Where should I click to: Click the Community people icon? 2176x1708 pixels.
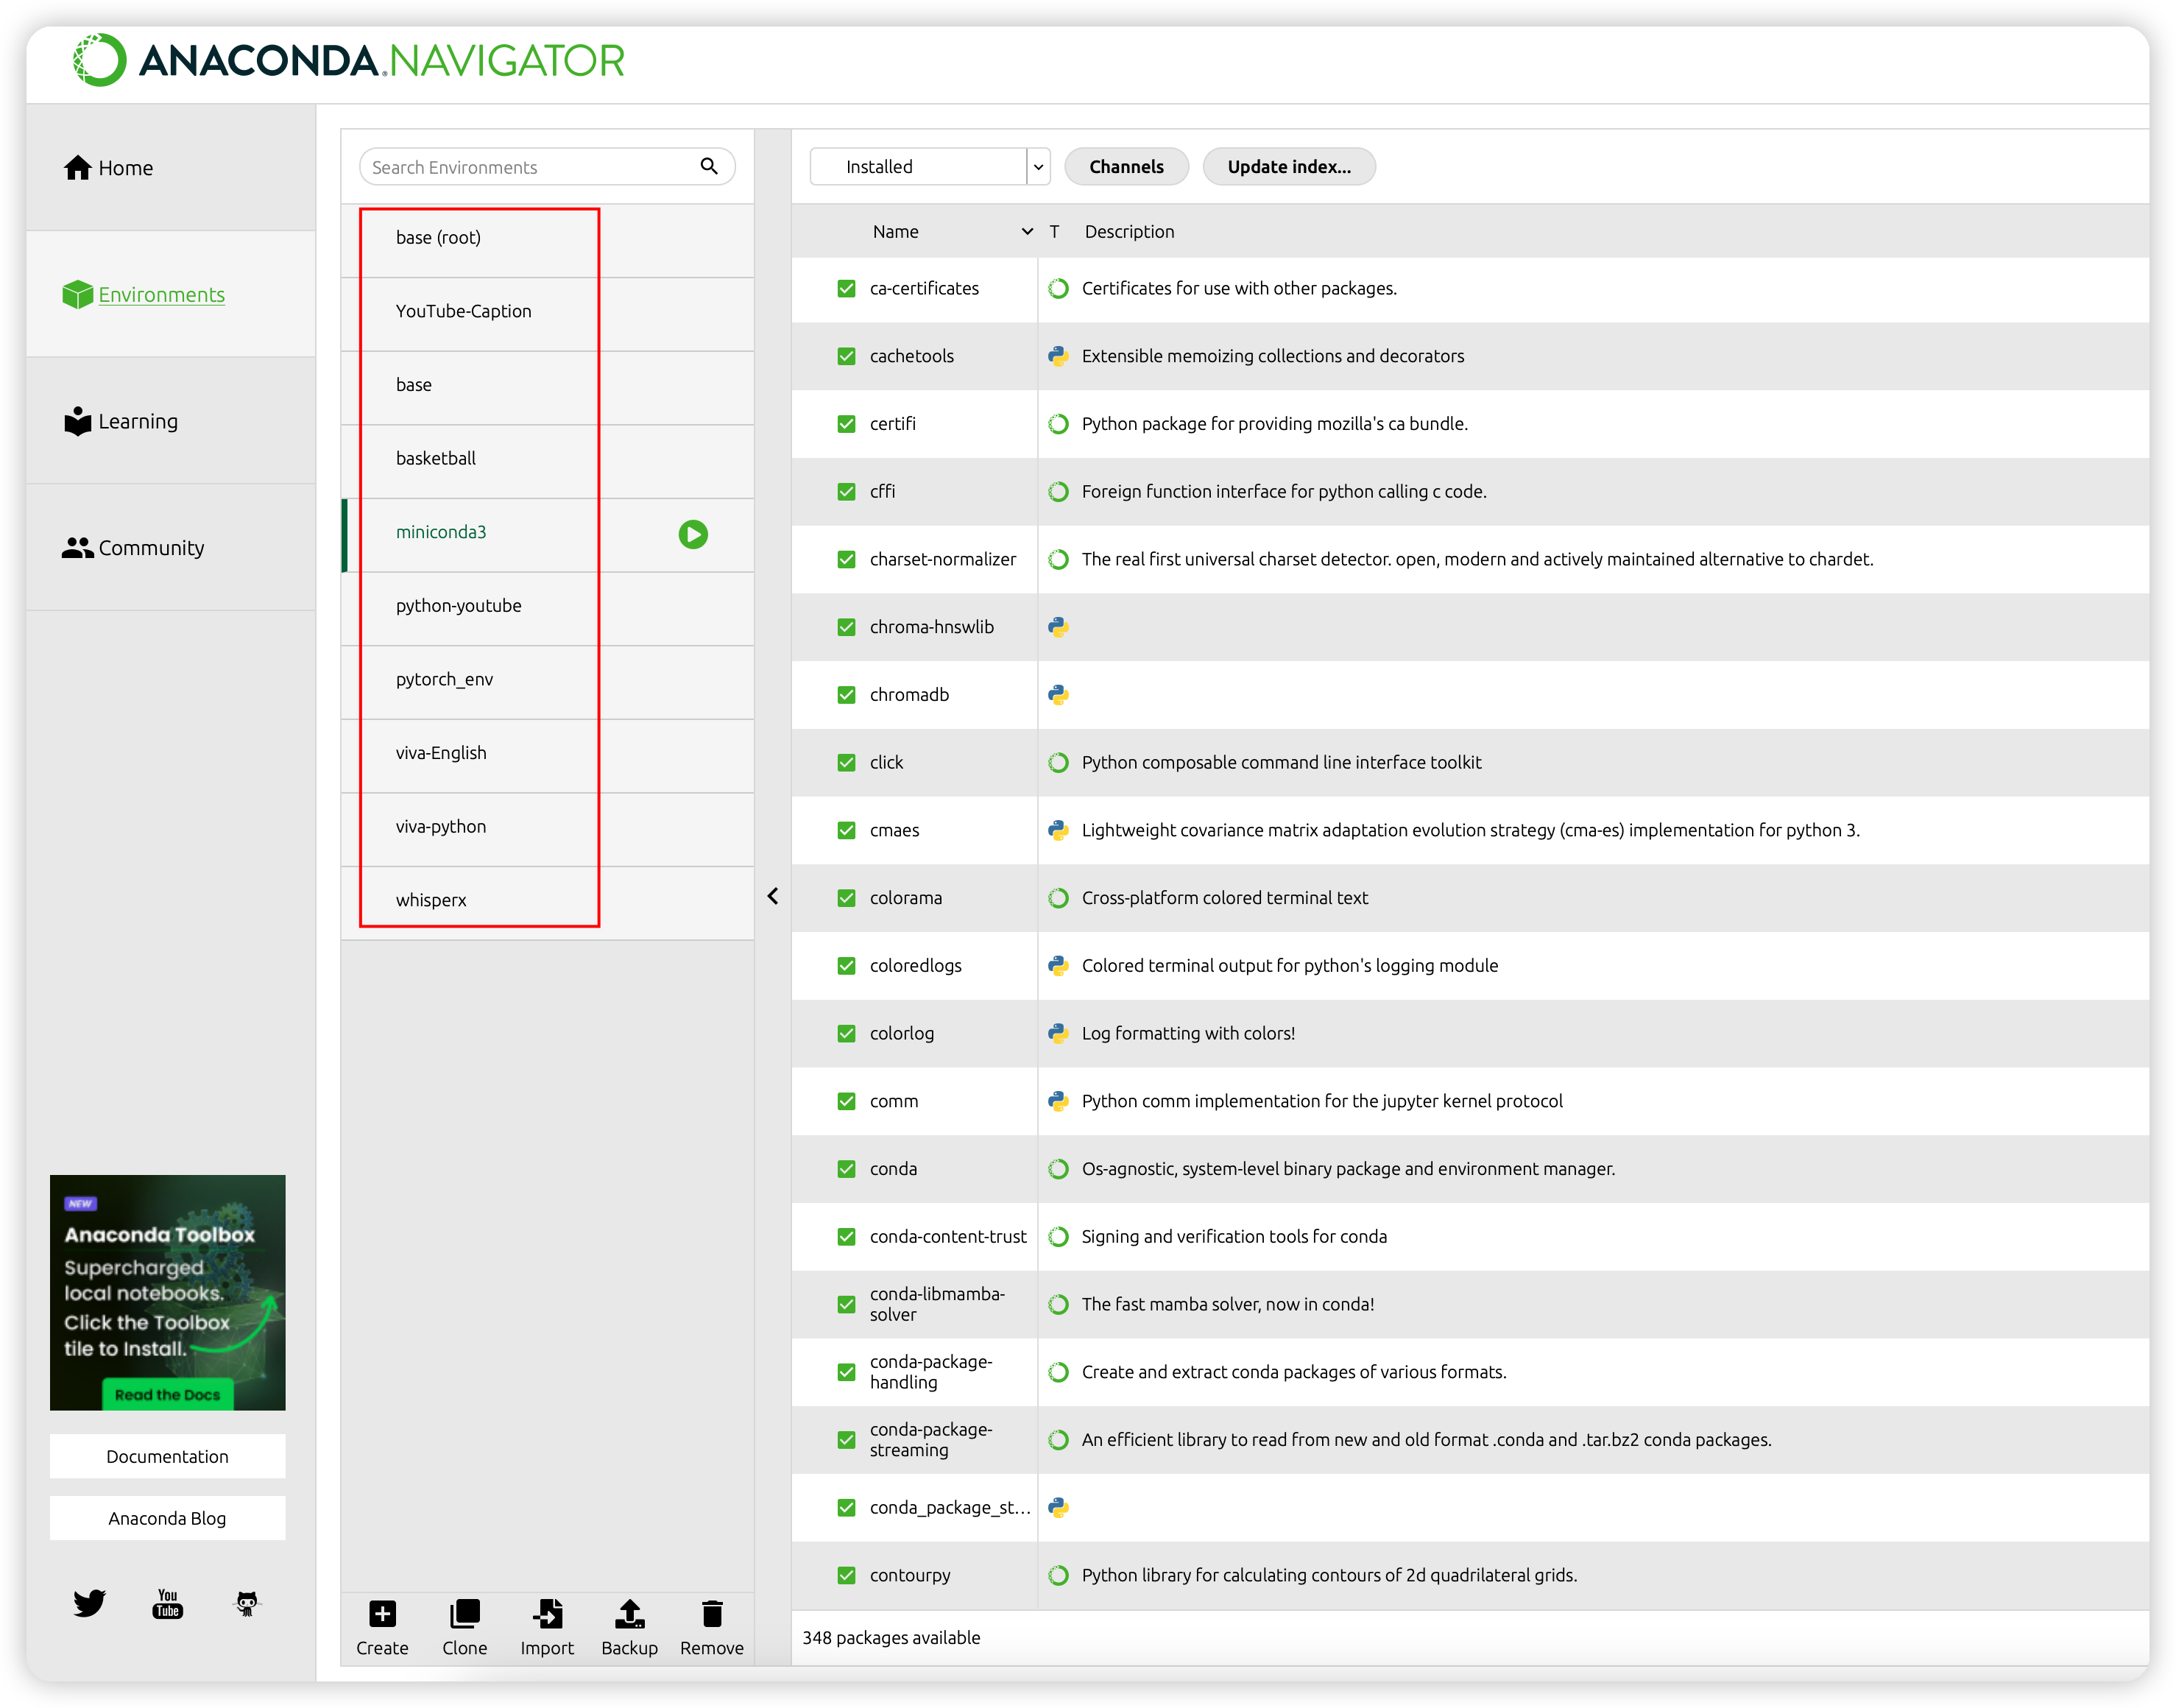coord(77,548)
